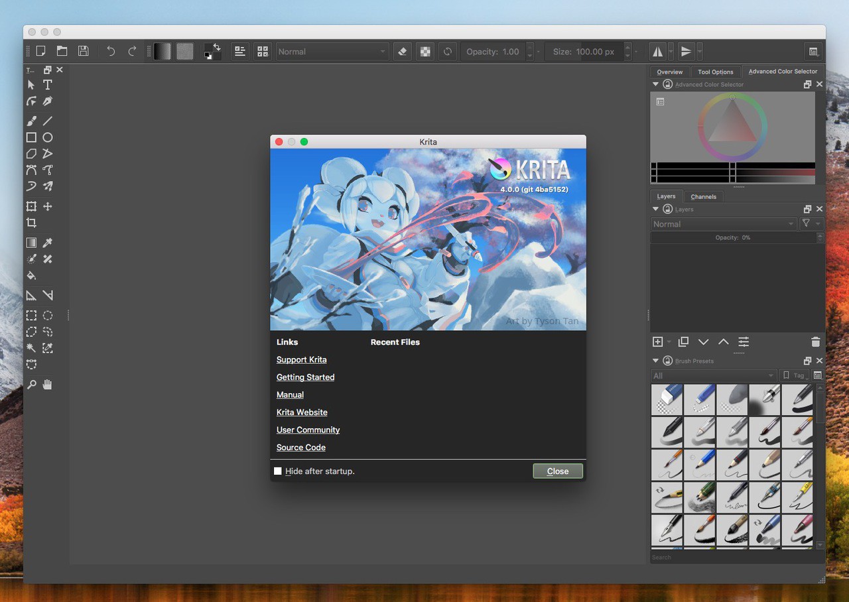This screenshot has width=849, height=602.
Task: Close the Krita welcome dialog
Action: (557, 471)
